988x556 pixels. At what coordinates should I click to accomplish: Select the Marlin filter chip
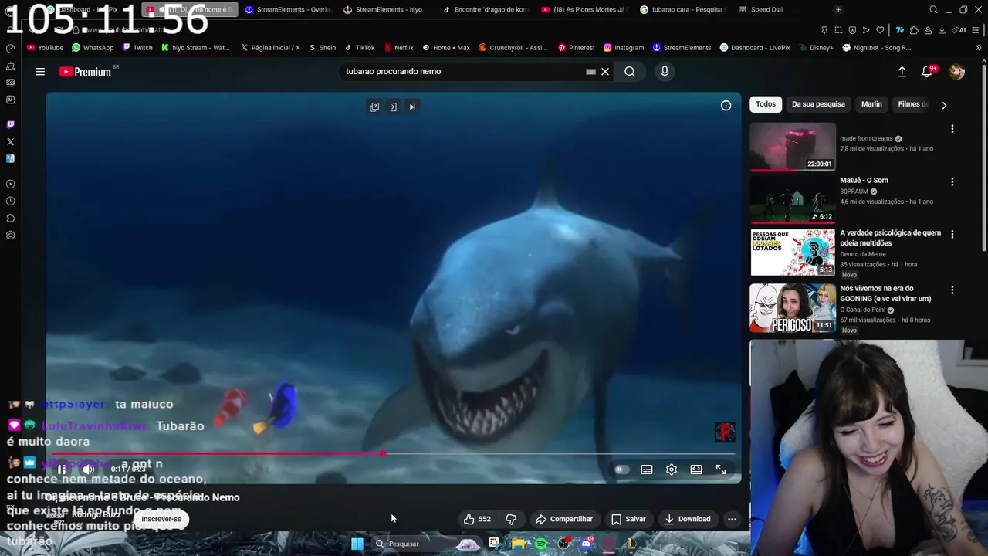point(871,104)
